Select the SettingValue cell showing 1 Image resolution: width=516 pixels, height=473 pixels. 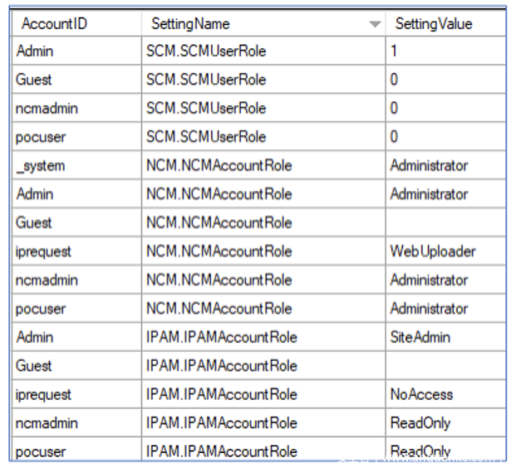445,51
